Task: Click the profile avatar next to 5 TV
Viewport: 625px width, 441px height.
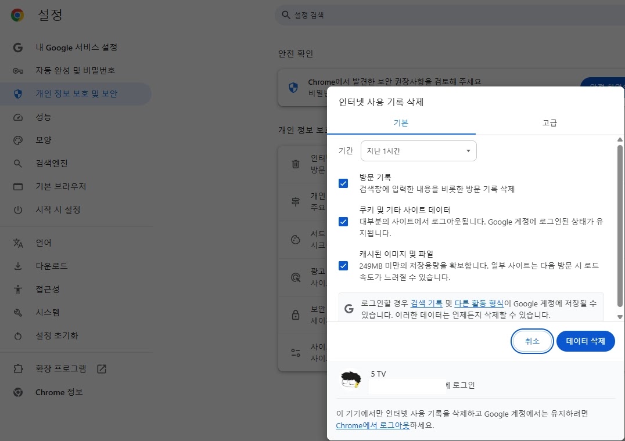Action: point(351,379)
